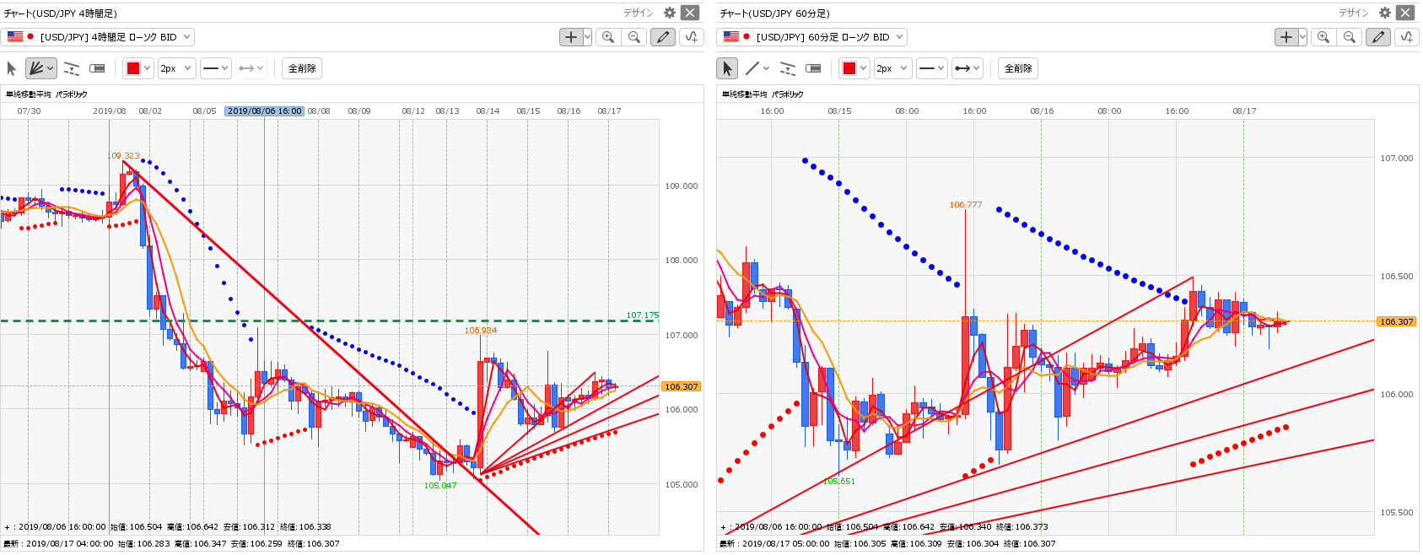Select the eraser icon in 60-minute chart
The height and width of the screenshot is (555, 1423).
click(813, 68)
